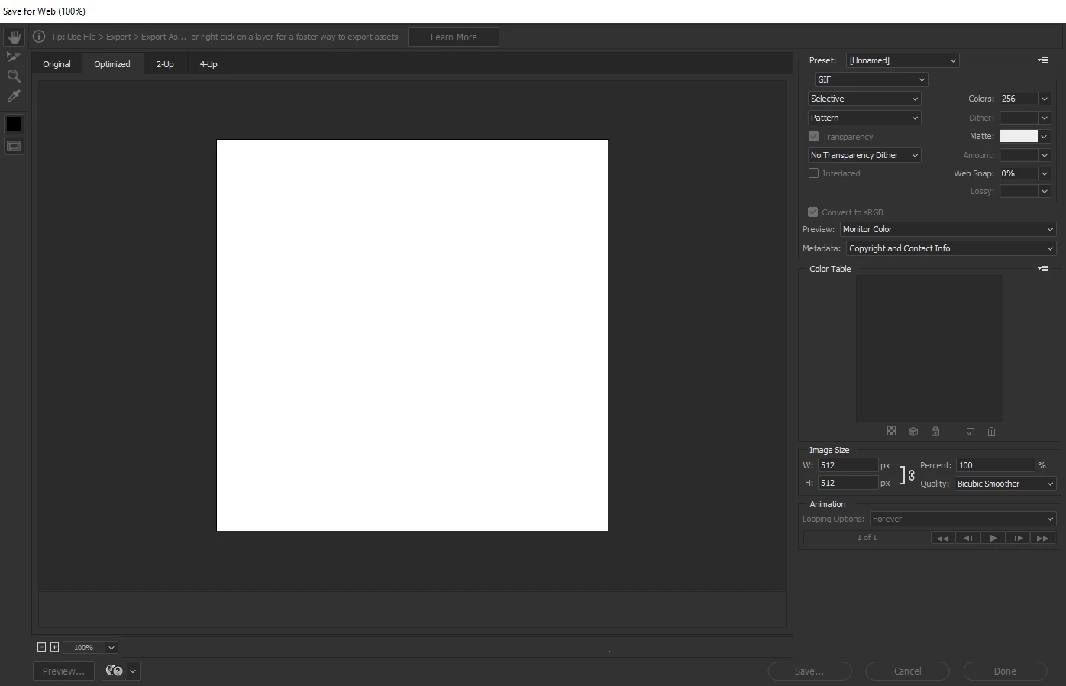Click the Done button
1066x686 pixels.
click(x=1005, y=671)
